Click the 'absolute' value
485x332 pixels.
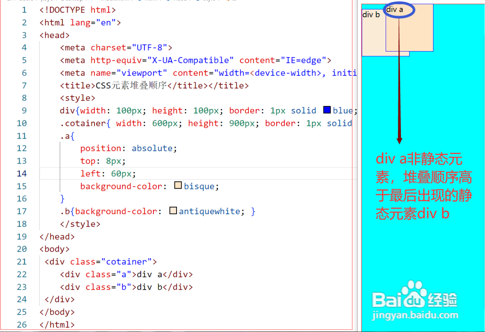152,149
